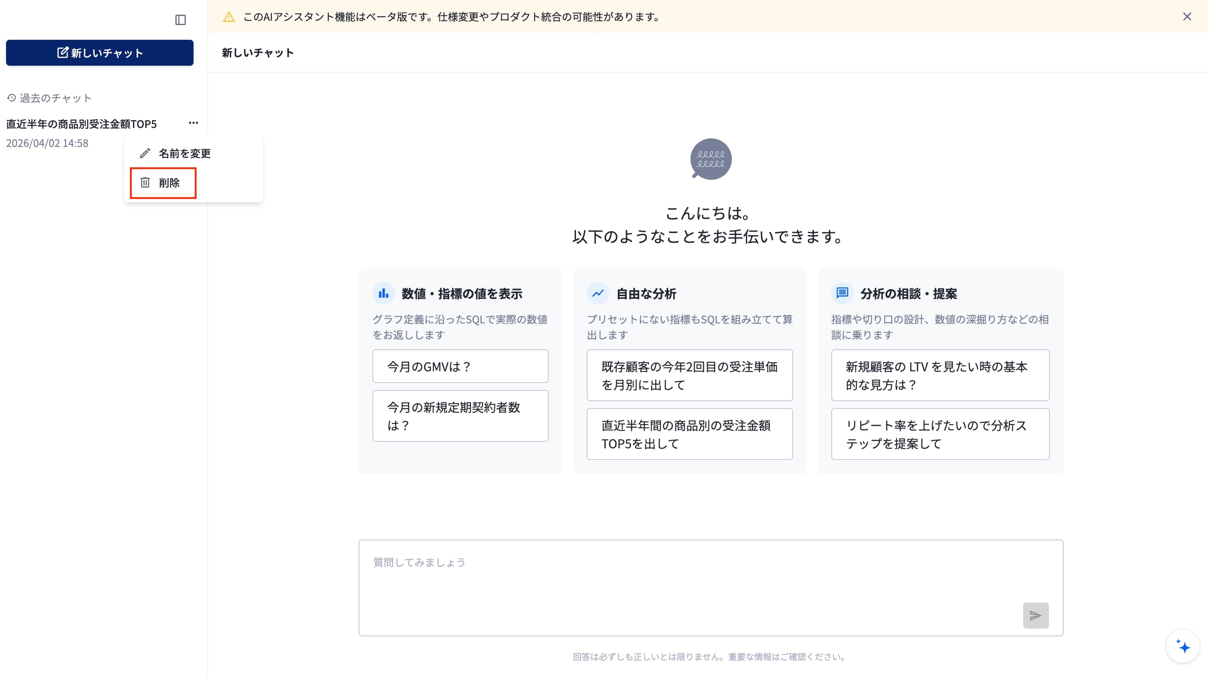The height and width of the screenshot is (677, 1208).
Task: Collapse the sidebar with the panel icon
Action: (181, 20)
